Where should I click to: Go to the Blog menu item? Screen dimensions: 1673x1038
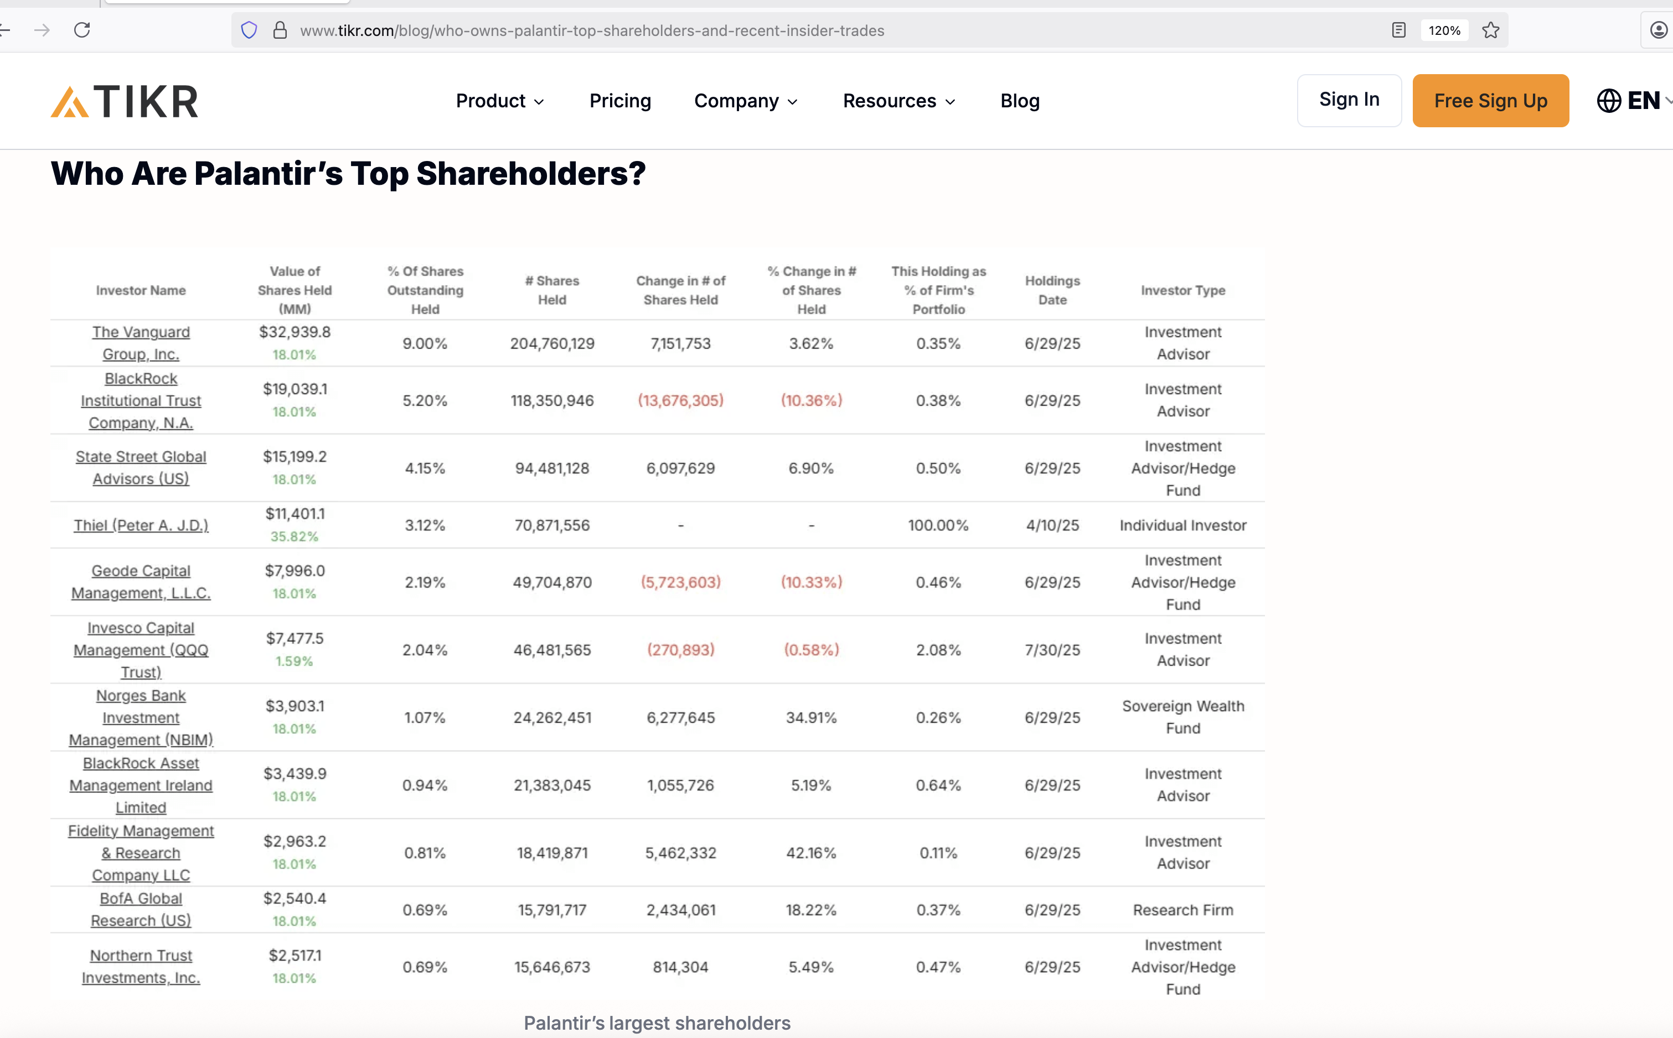tap(1020, 101)
